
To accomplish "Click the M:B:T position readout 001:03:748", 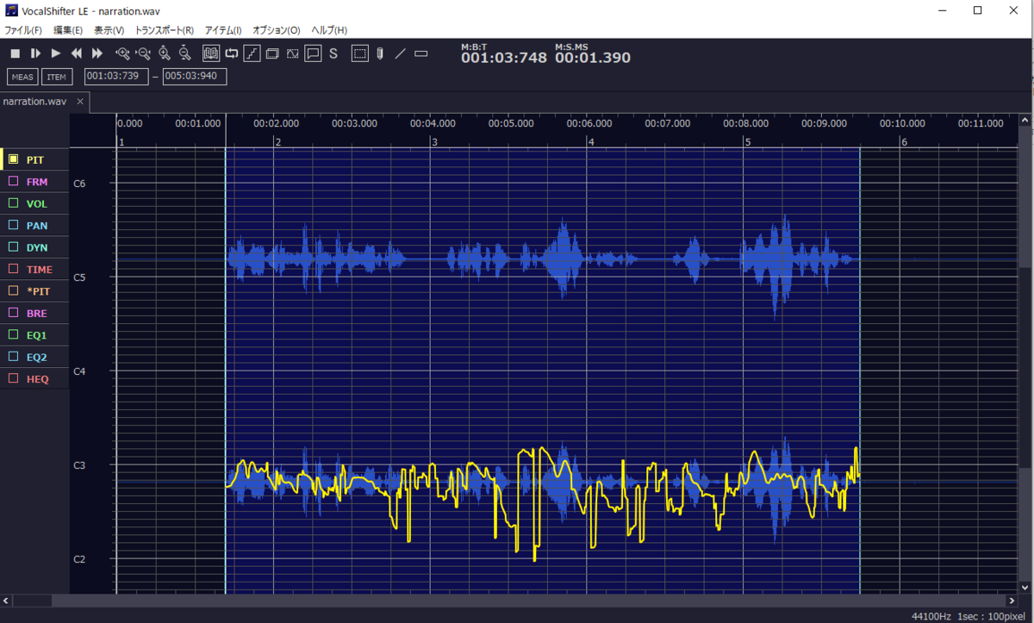I will tap(503, 59).
